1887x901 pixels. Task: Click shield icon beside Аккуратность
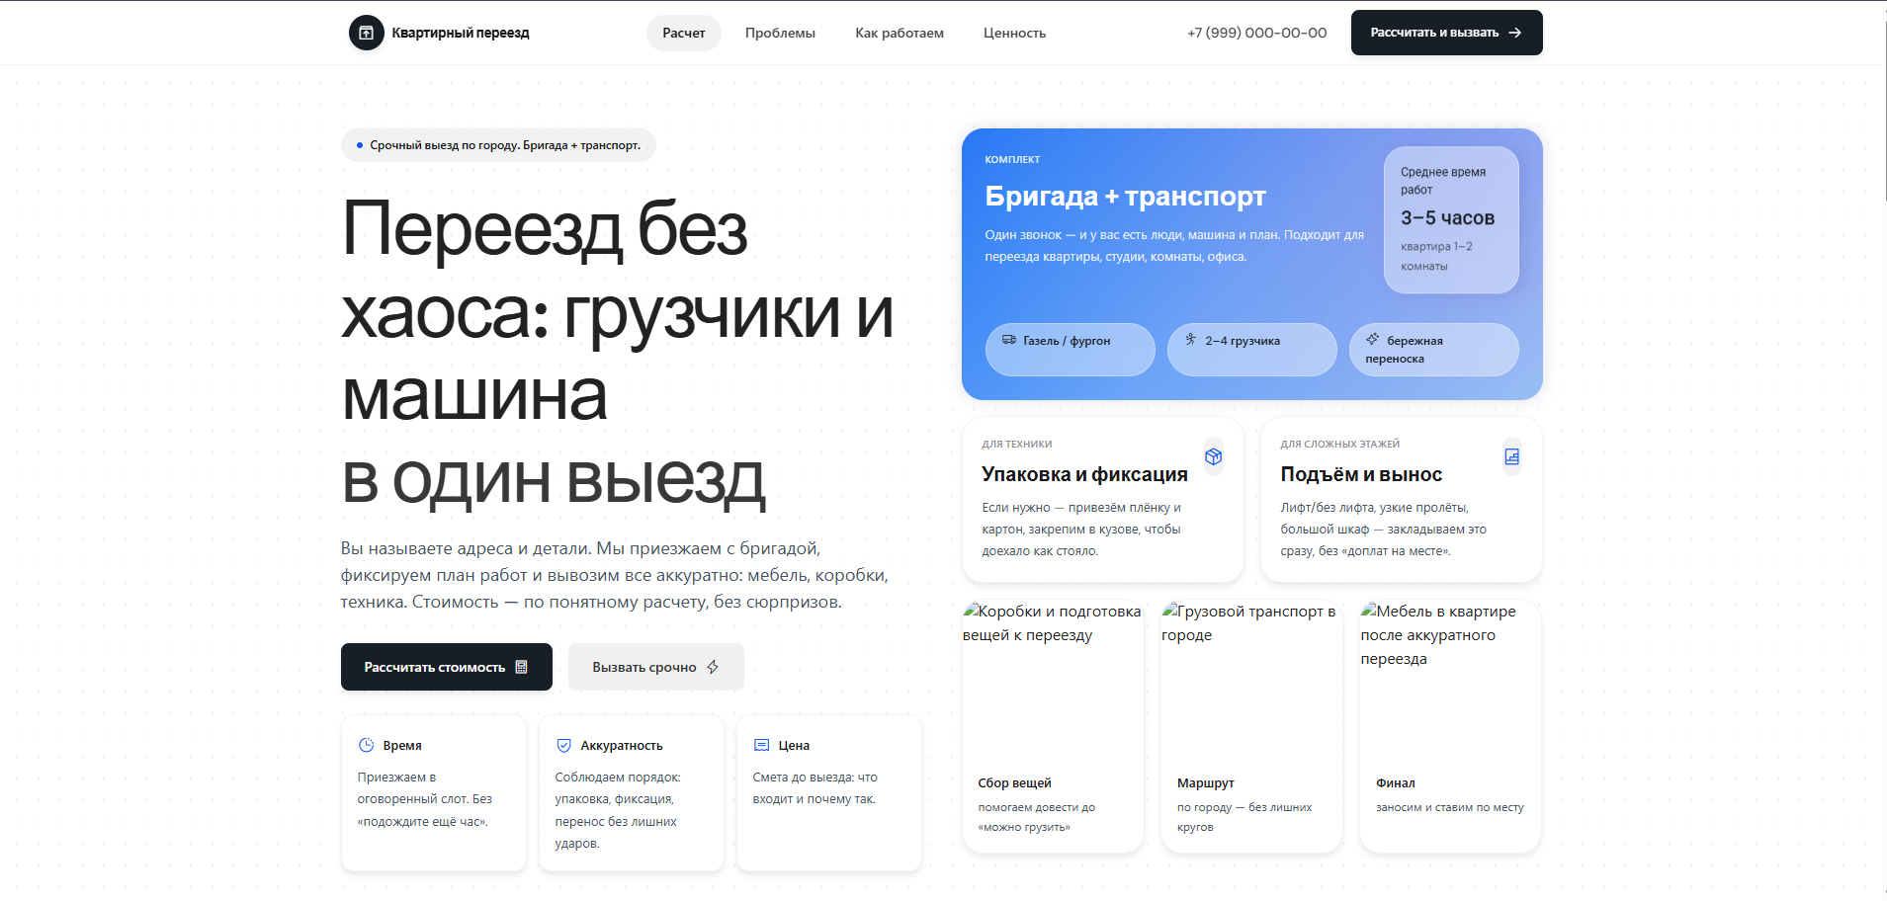563,745
